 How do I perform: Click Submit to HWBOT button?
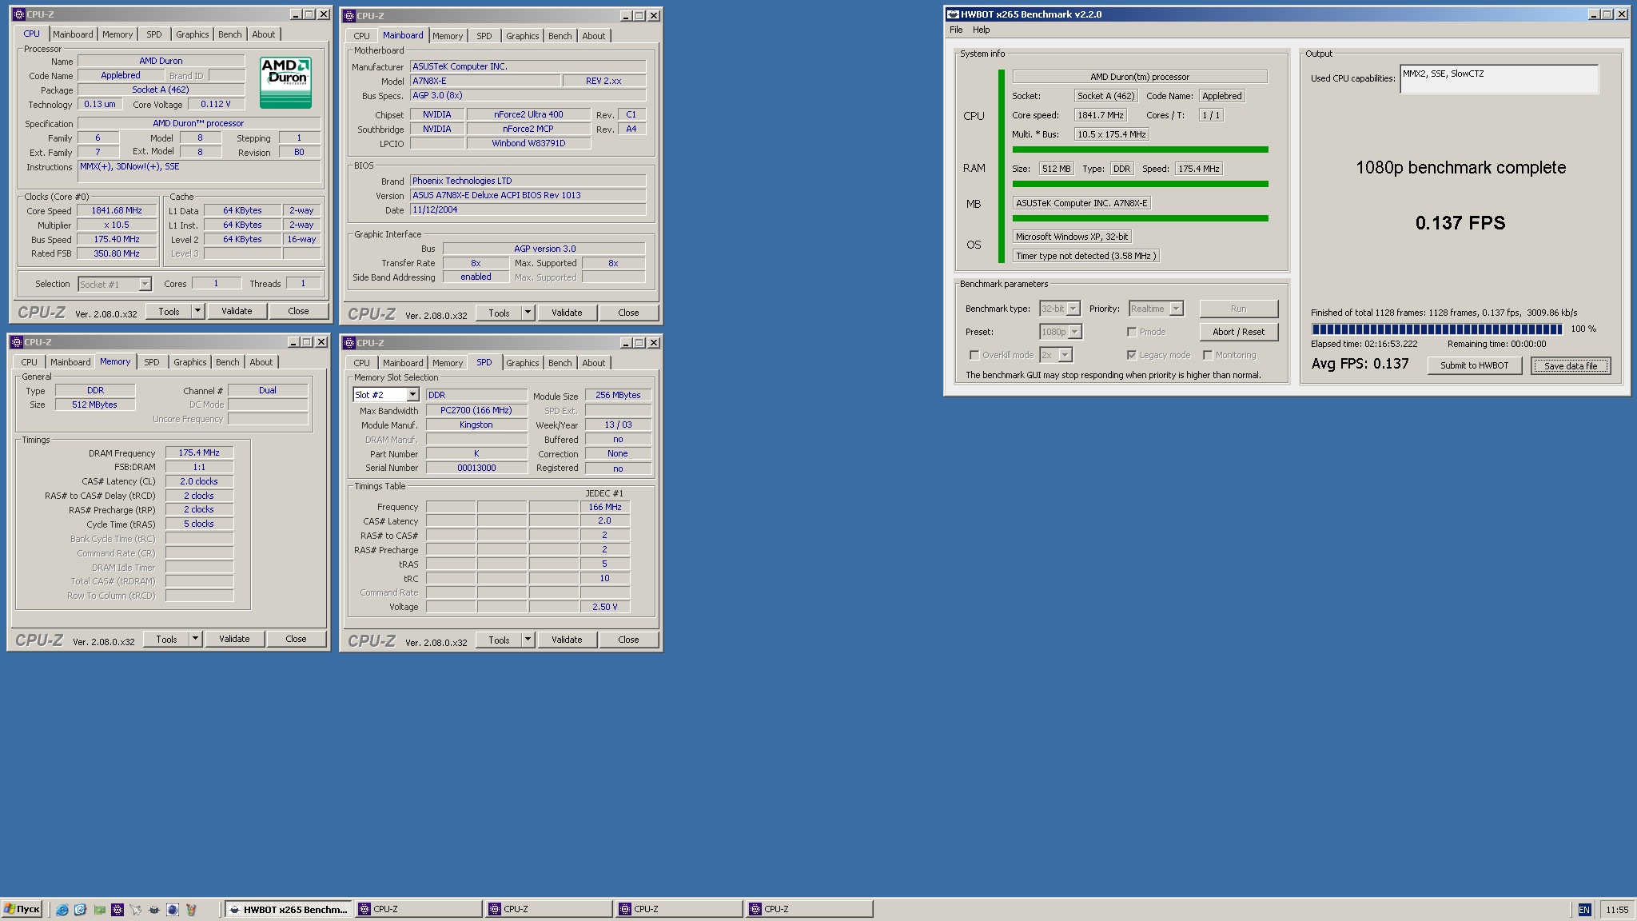coord(1474,365)
